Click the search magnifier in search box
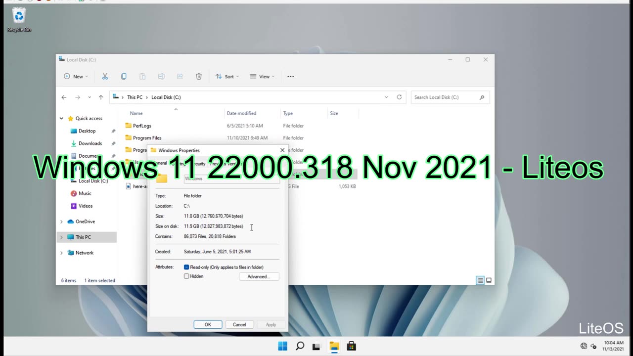The width and height of the screenshot is (633, 356). click(482, 97)
